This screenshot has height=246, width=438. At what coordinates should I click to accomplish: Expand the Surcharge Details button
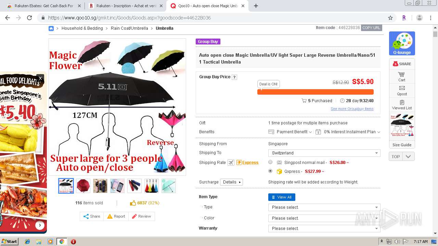point(231,182)
